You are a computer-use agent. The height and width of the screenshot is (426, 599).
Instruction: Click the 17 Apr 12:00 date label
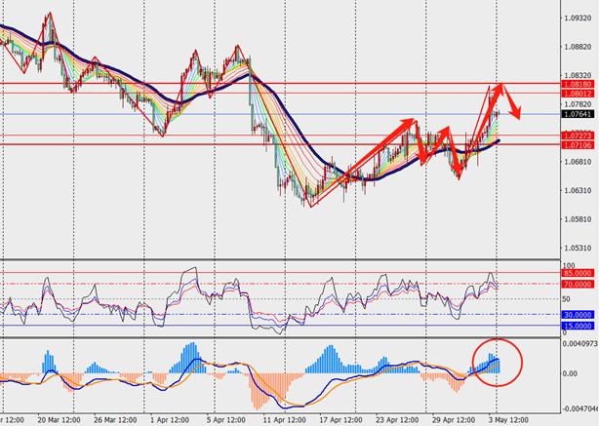point(340,420)
